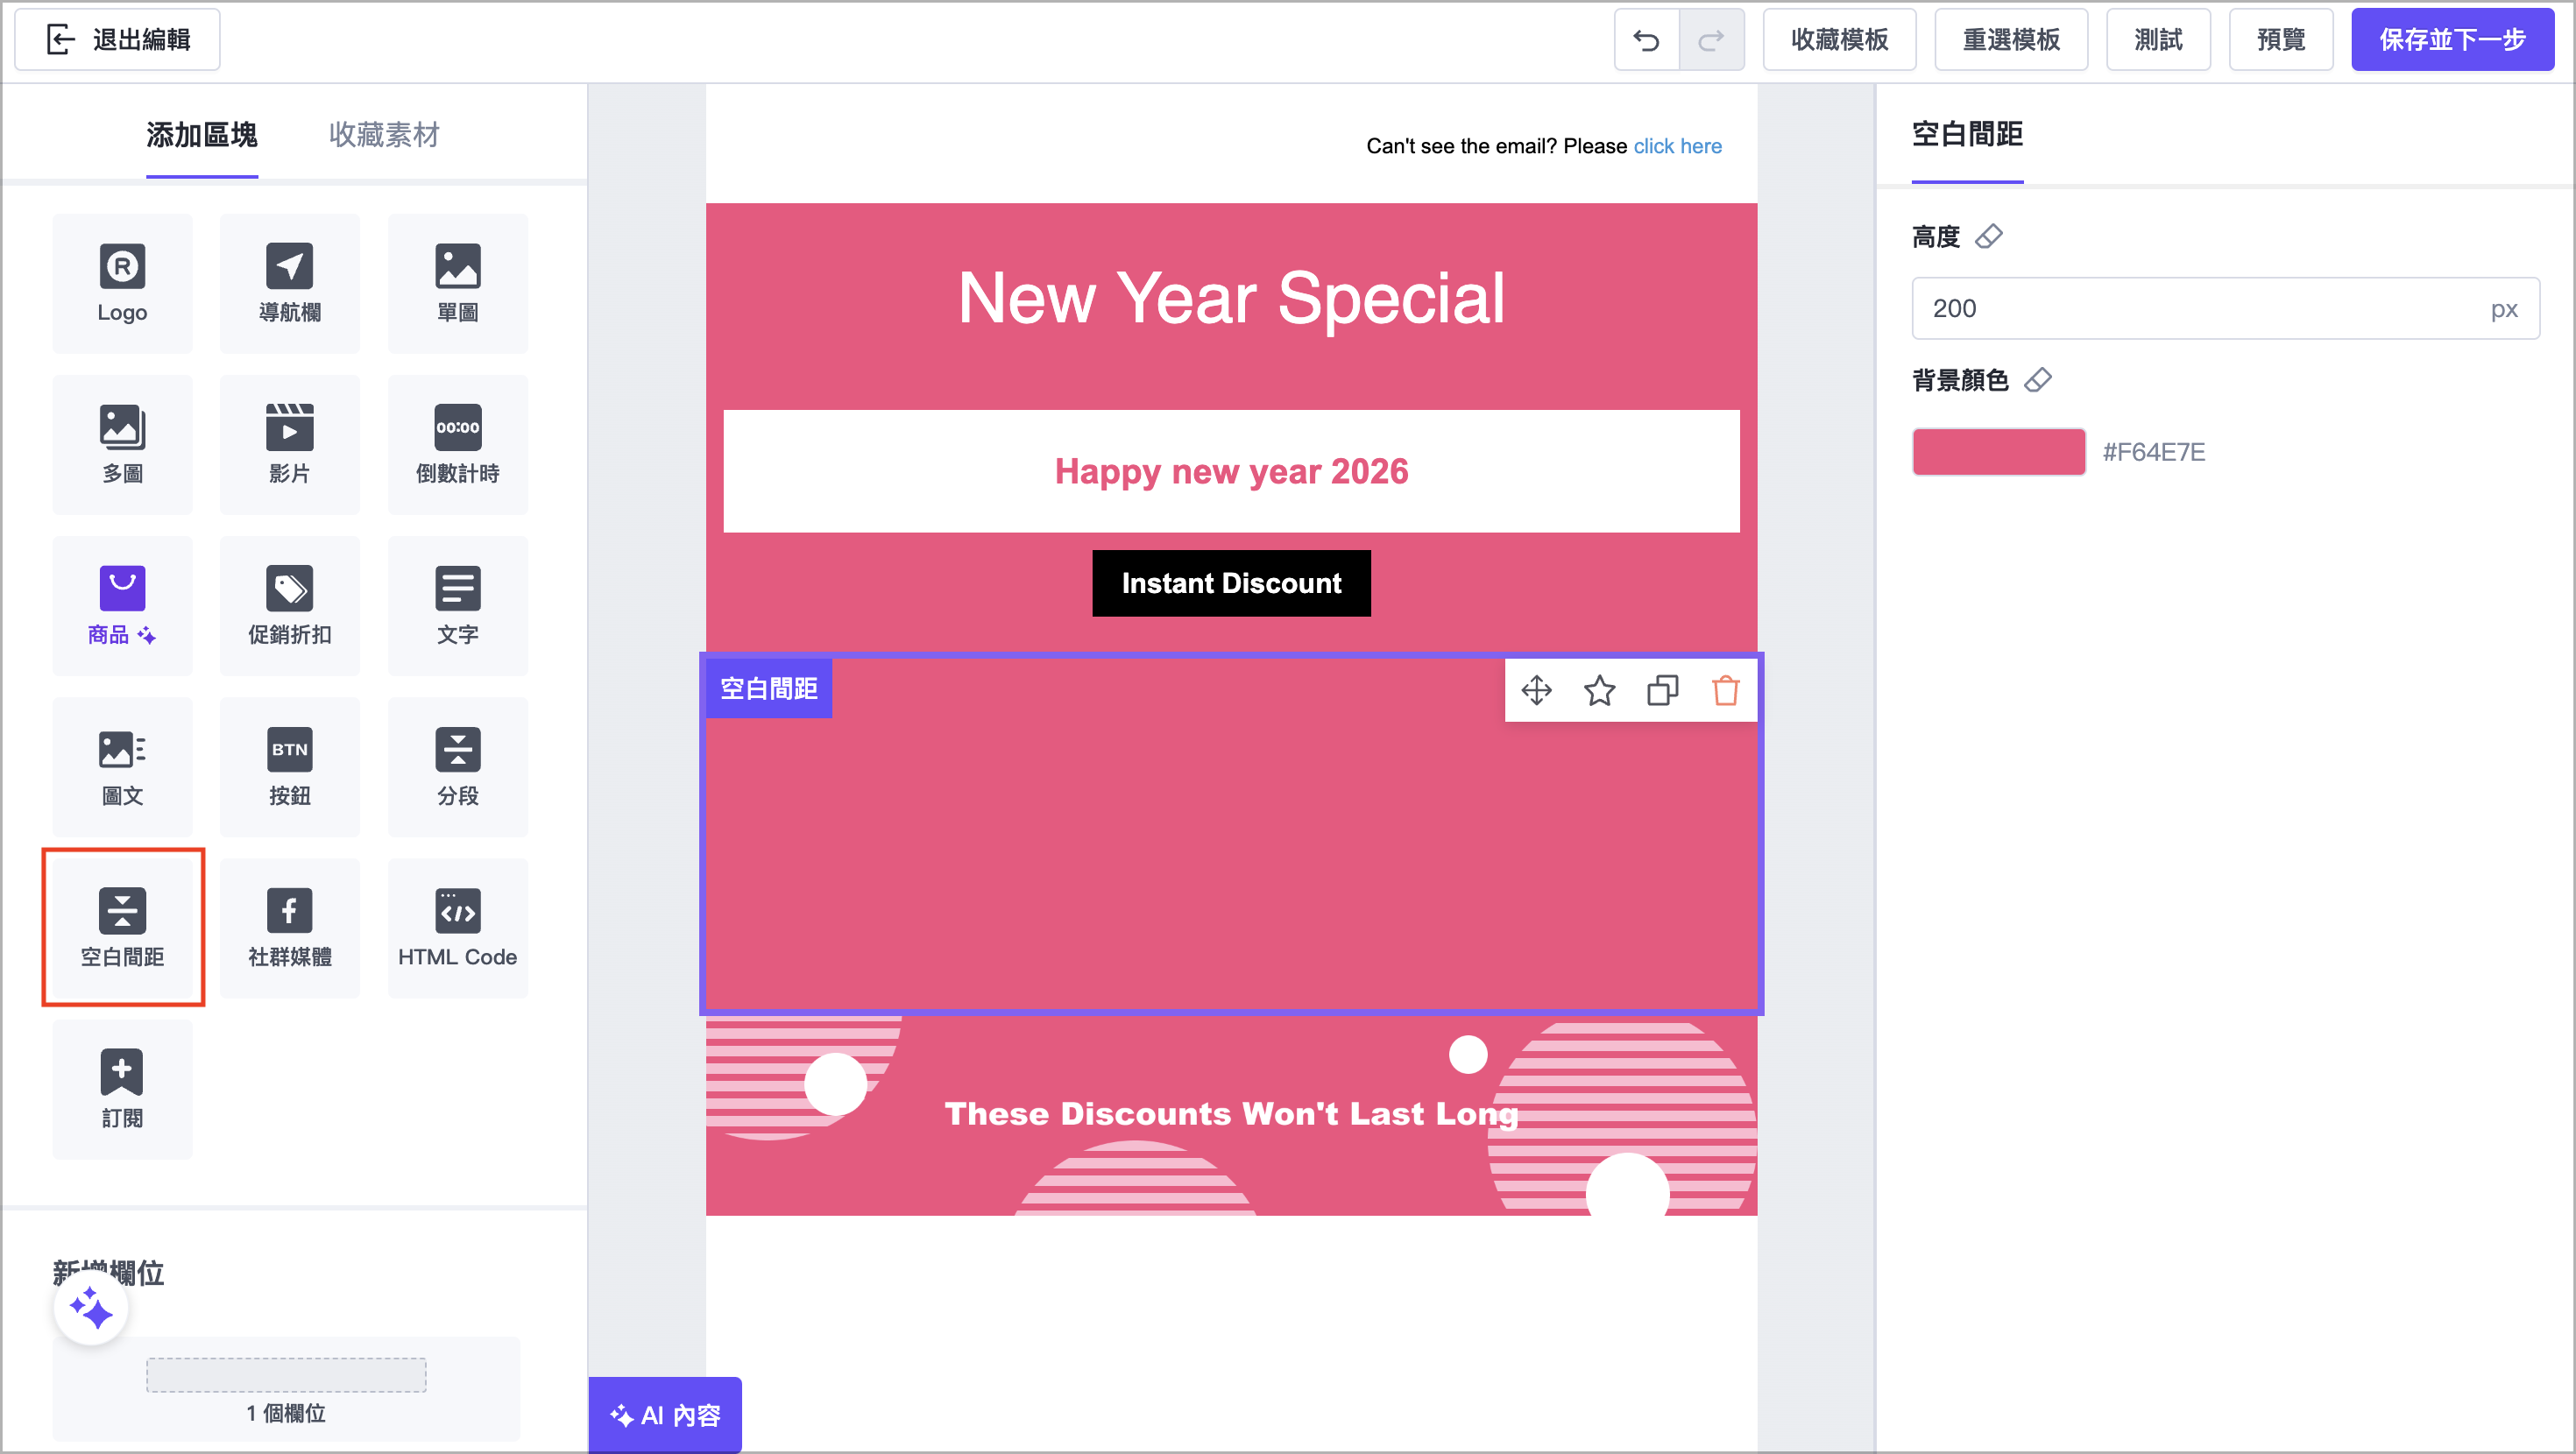
Task: Undo the last edit
Action: pos(1646,39)
